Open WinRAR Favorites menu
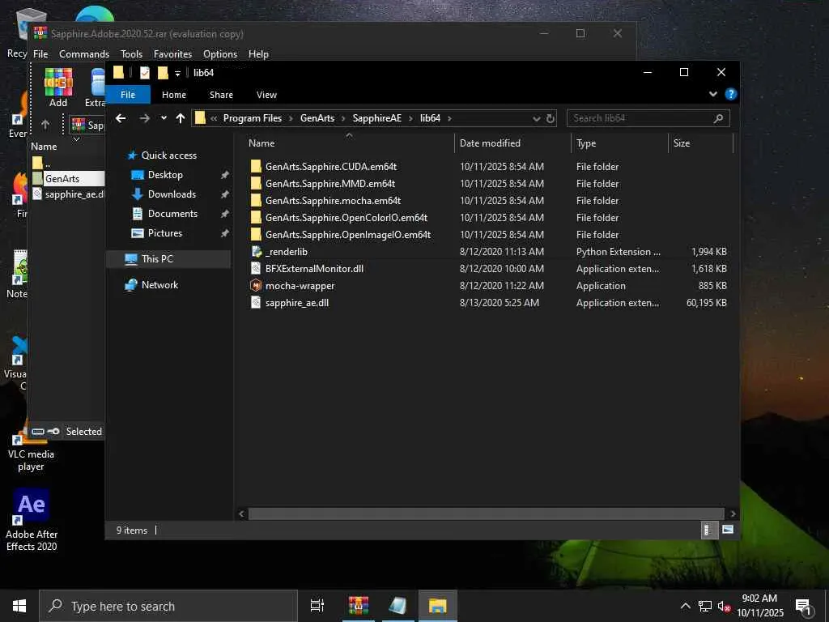The height and width of the screenshot is (622, 829). pyautogui.click(x=172, y=54)
